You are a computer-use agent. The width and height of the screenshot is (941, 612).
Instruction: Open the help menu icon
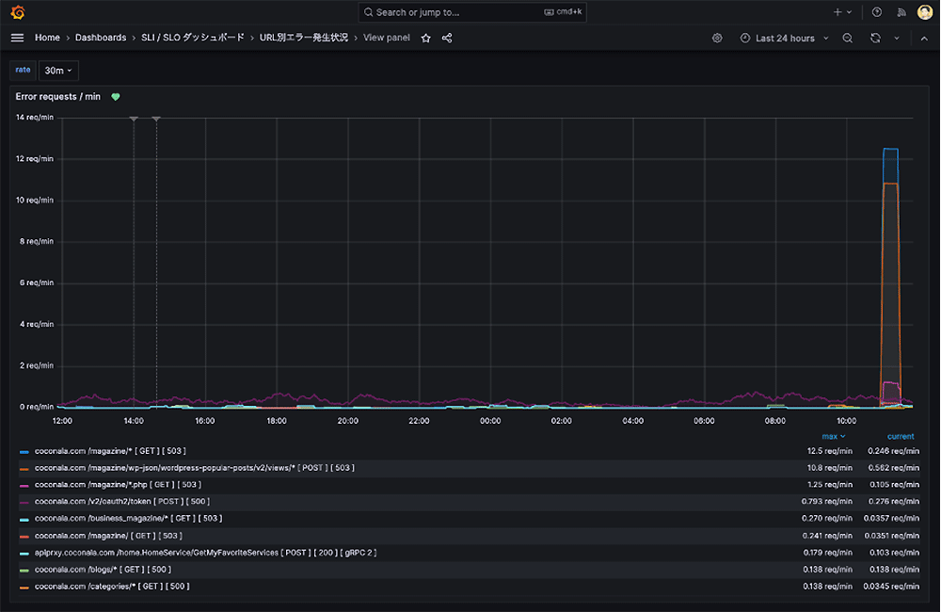pos(877,12)
